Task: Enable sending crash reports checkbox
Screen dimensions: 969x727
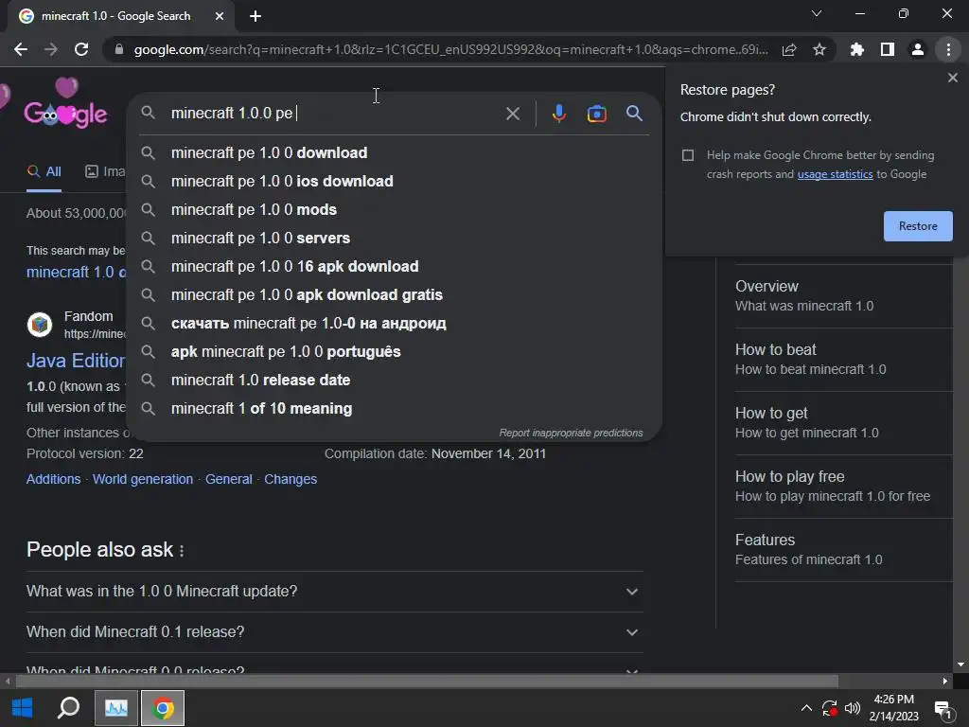Action: click(688, 155)
